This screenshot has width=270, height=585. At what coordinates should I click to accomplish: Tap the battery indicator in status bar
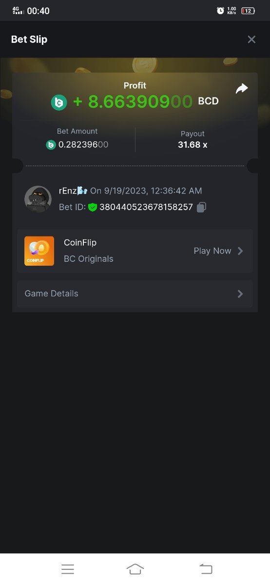[248, 11]
